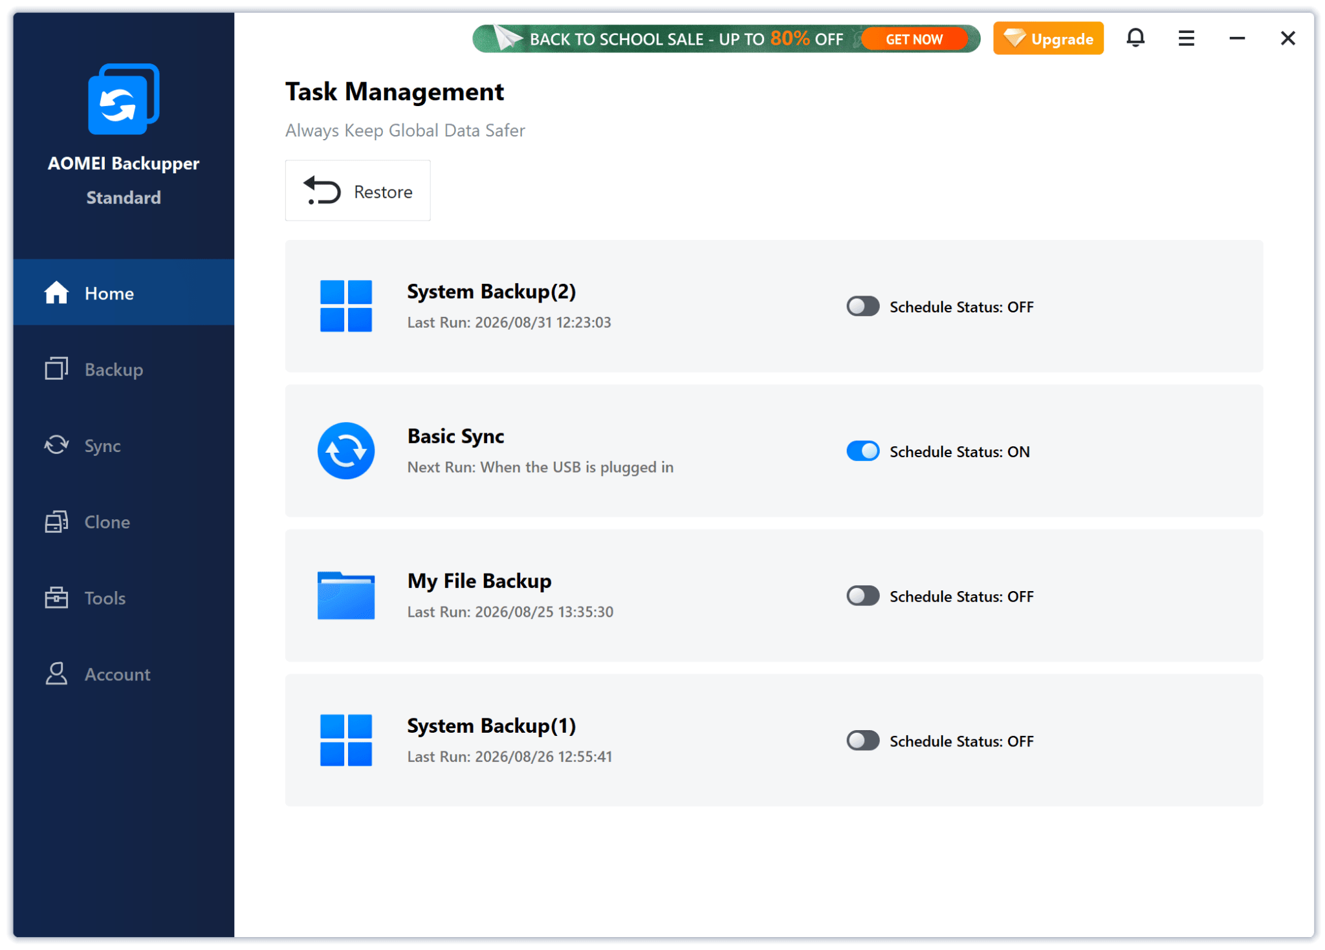Enable schedule for System Backup(2)
This screenshot has height=950, width=1325.
pos(863,306)
